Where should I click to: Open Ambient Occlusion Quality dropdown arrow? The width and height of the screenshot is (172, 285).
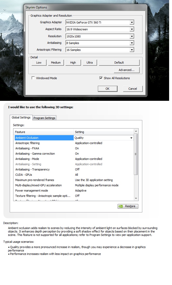(131, 138)
